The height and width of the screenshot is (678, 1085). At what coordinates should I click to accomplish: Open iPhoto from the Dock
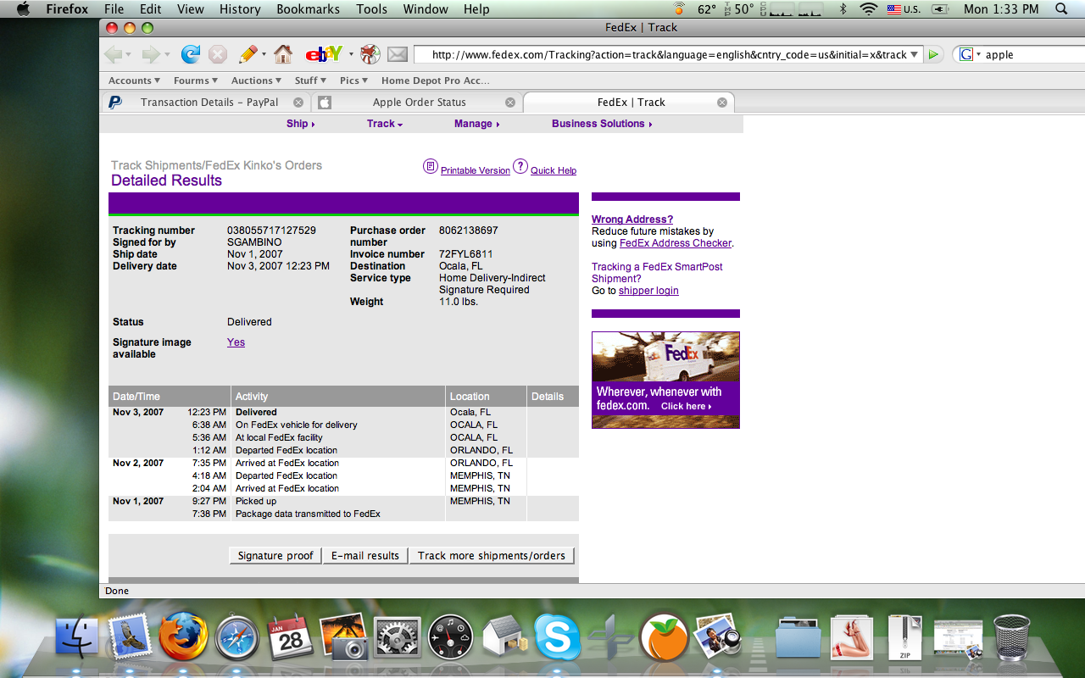[x=343, y=637]
